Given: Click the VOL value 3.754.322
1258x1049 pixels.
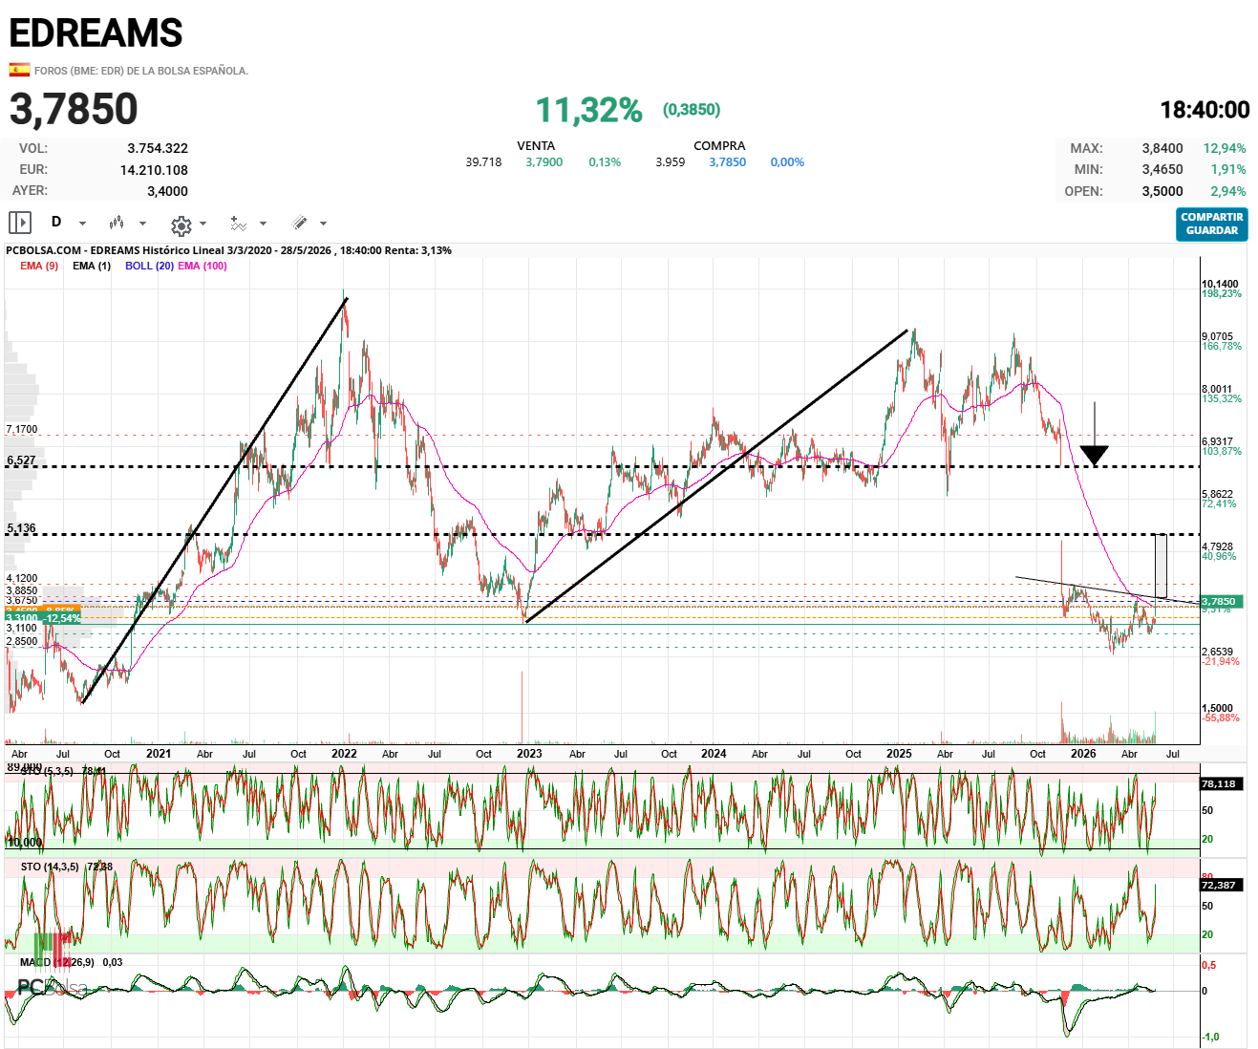Looking at the screenshot, I should click(158, 148).
